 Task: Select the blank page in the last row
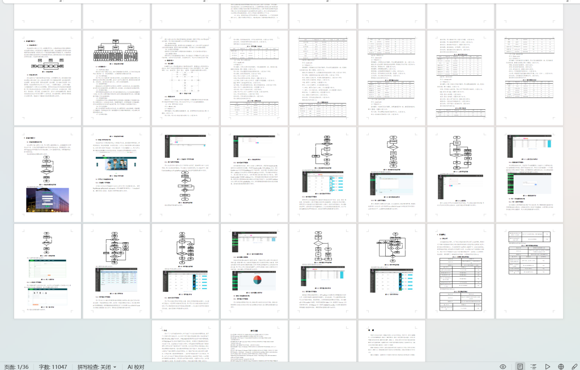point(322,341)
